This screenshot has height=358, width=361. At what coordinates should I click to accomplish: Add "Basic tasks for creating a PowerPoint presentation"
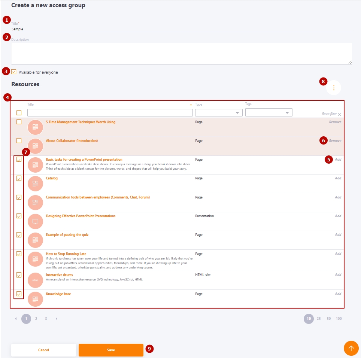pyautogui.click(x=338, y=159)
